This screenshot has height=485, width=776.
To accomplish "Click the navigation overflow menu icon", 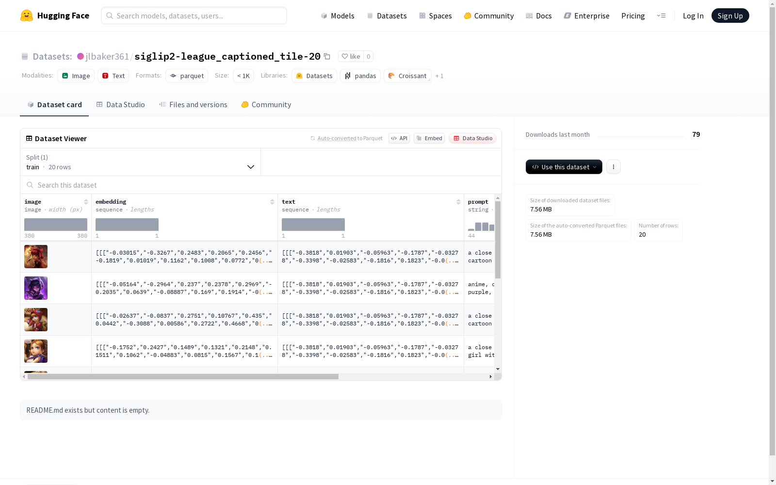I will click(x=661, y=16).
